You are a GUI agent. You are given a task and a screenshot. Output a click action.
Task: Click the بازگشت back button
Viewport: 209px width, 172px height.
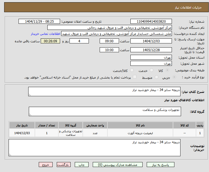[64, 165]
